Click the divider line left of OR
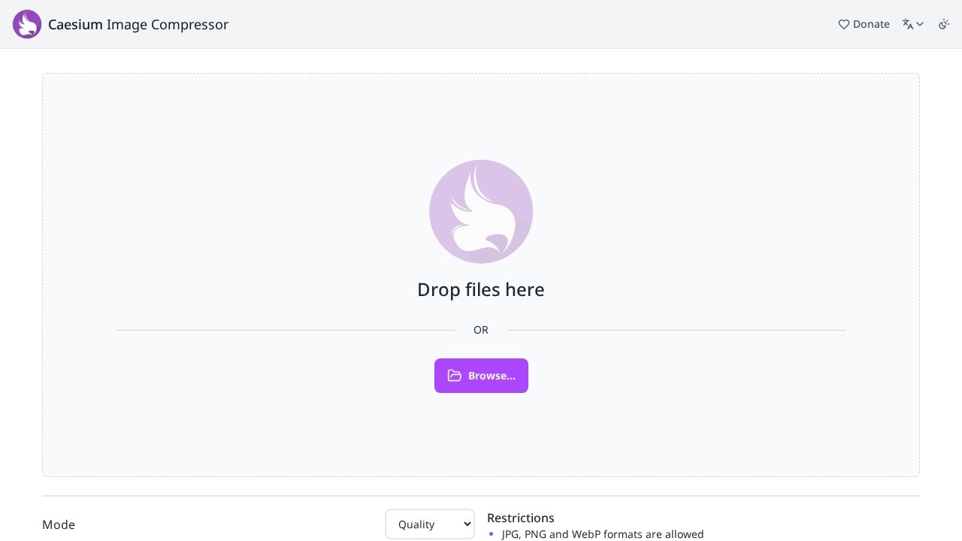Image resolution: width=962 pixels, height=541 pixels. (286, 330)
